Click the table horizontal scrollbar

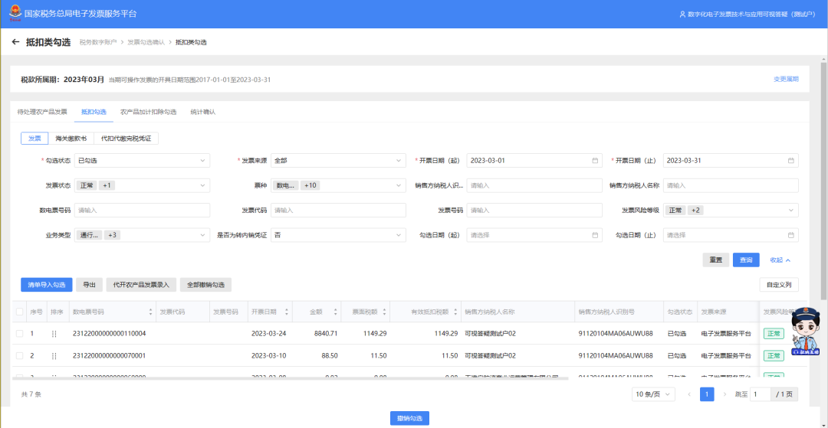tap(290, 378)
